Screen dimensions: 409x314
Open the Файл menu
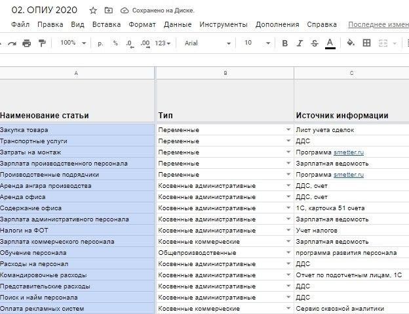20,24
